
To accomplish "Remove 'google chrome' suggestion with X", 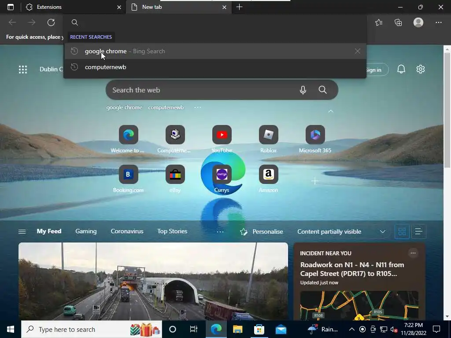I will tap(358, 51).
